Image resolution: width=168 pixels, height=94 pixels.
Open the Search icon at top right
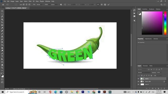pos(161,5)
